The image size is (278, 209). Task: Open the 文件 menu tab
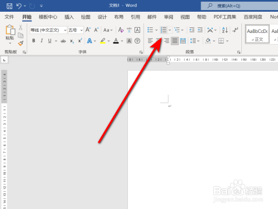9,17
